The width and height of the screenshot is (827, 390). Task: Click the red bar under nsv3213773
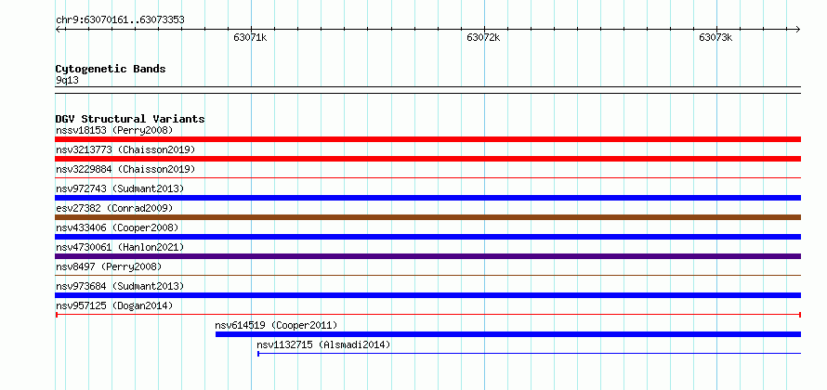coord(428,159)
